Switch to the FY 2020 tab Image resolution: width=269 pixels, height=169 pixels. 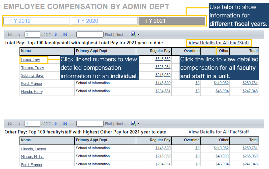pos(104,21)
